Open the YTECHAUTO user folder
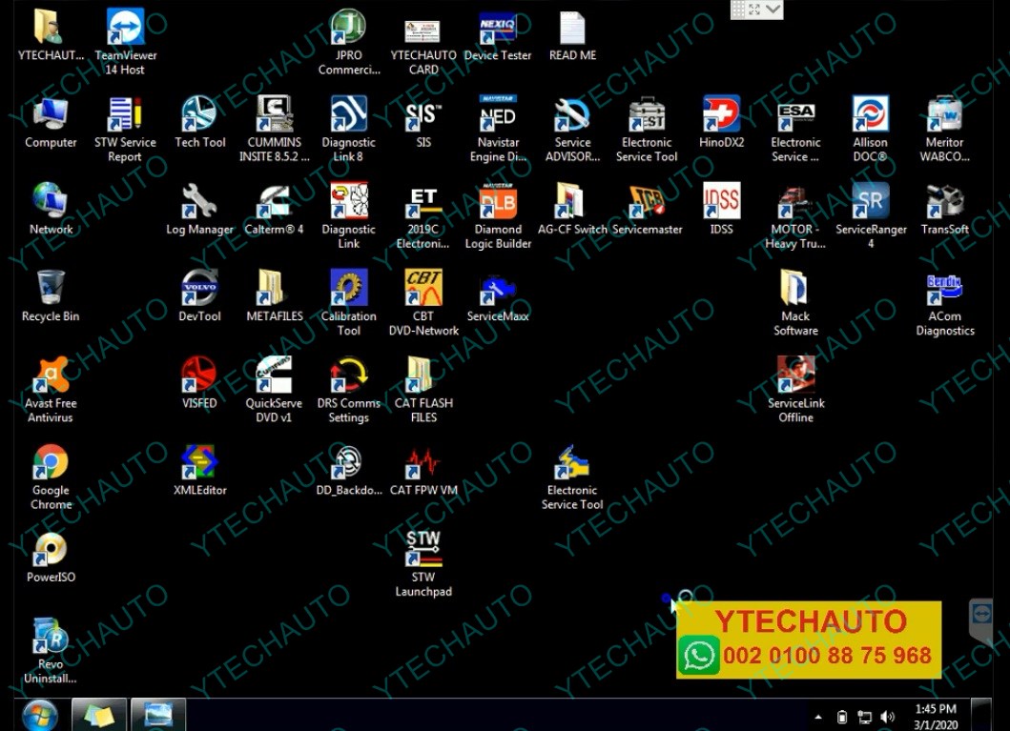 (x=51, y=36)
